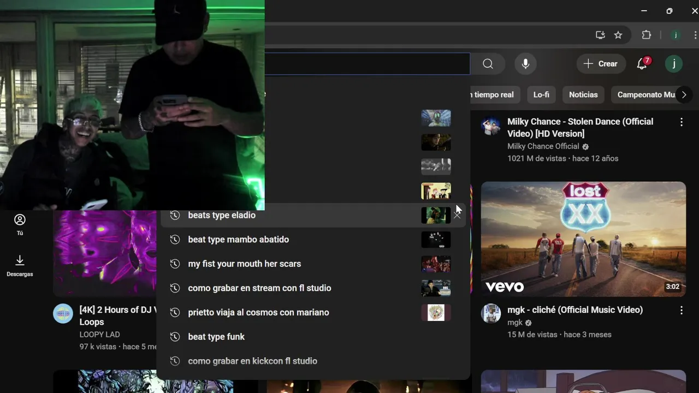Click history icon beside 'beat type mambo abatido'

(175, 239)
